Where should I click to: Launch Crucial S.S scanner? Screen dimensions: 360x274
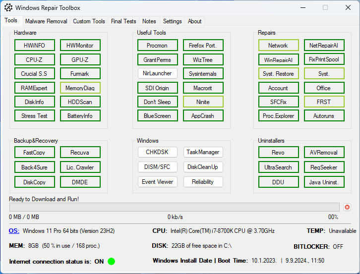tap(34, 73)
